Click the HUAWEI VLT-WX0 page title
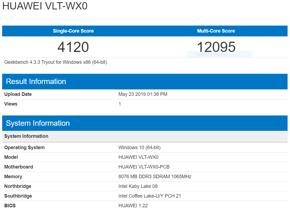Image resolution: width=290 pixels, height=214 pixels. point(45,6)
